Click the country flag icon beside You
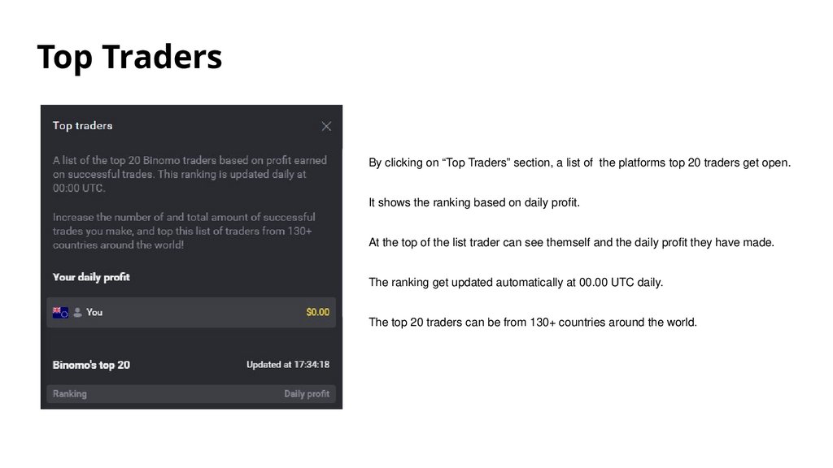Screen dimensions: 833x468 [60, 312]
